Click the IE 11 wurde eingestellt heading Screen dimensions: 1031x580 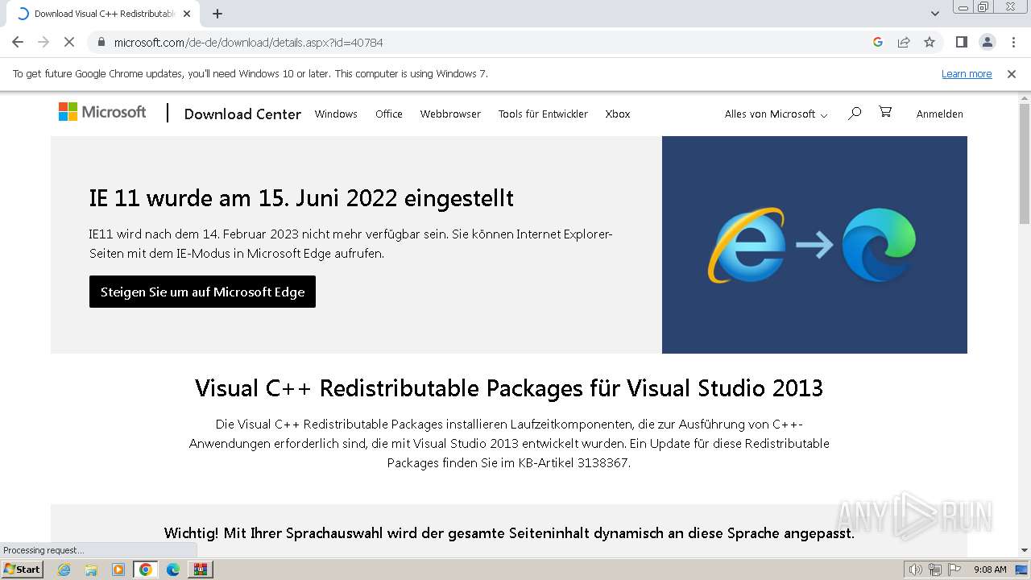click(x=301, y=198)
